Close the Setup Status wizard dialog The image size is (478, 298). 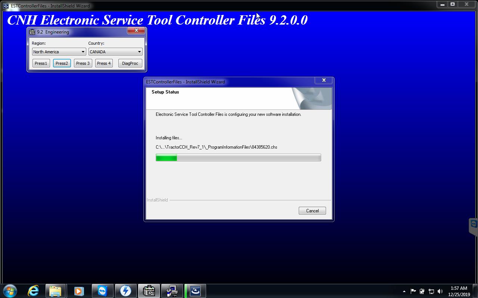[x=324, y=80]
